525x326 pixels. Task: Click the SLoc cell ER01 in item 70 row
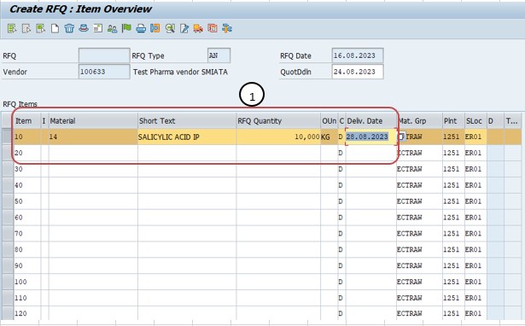click(x=475, y=233)
